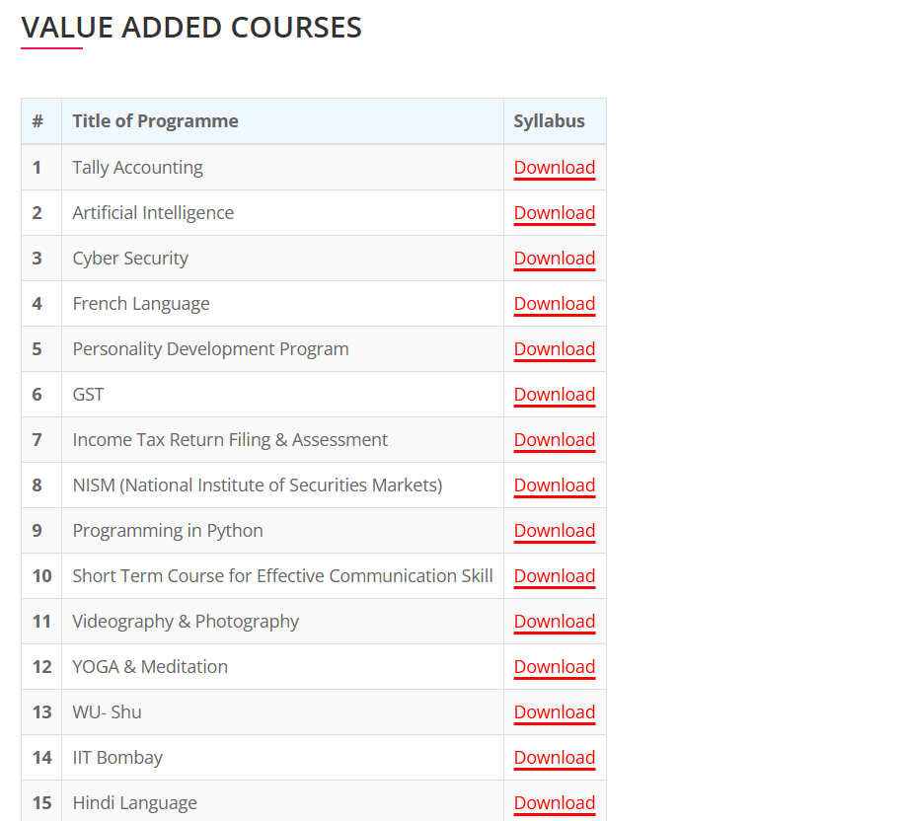The width and height of the screenshot is (905, 821).
Task: Click the Title of Programme column header
Action: [155, 121]
